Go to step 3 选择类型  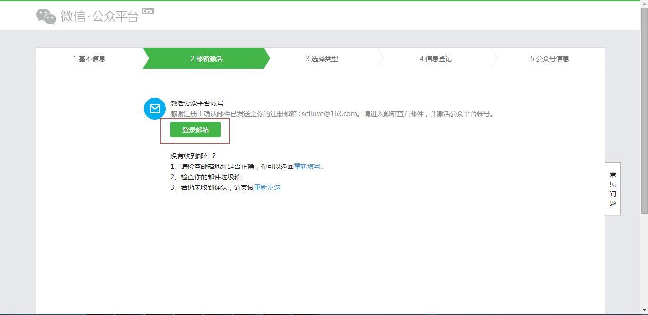pos(322,59)
